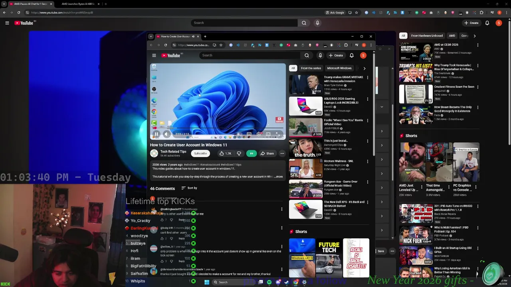The image size is (511, 287).
Task: Pause the Windows 11 account video
Action: tap(157, 134)
